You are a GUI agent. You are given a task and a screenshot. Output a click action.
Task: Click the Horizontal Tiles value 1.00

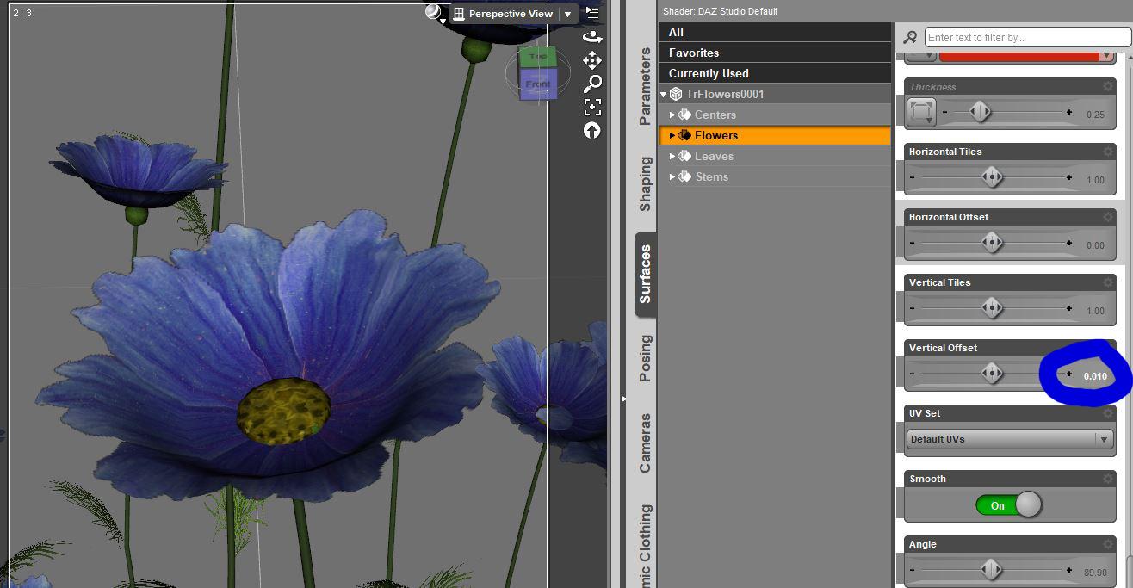1095,180
